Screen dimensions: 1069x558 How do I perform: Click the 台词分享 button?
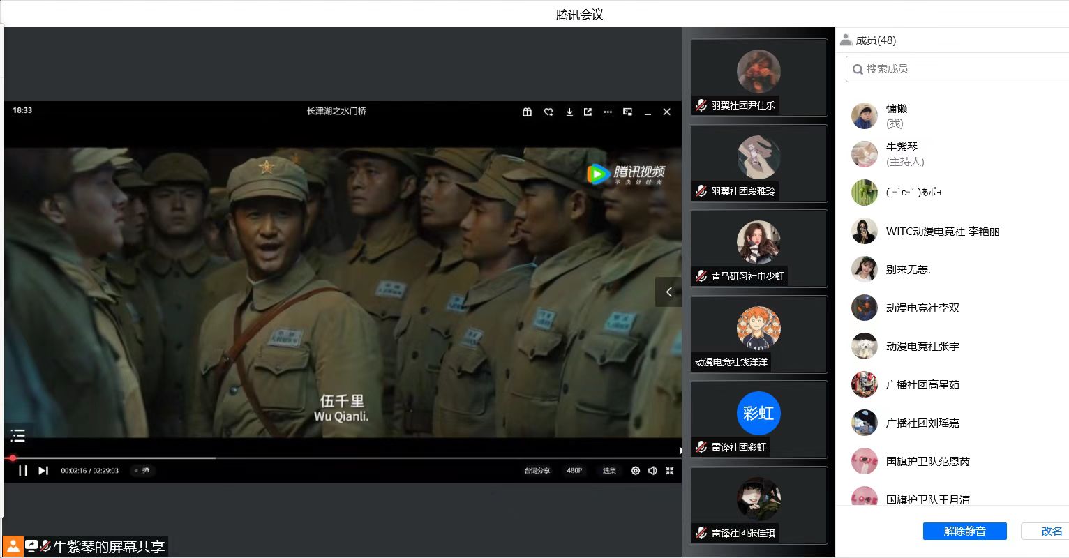pyautogui.click(x=537, y=471)
